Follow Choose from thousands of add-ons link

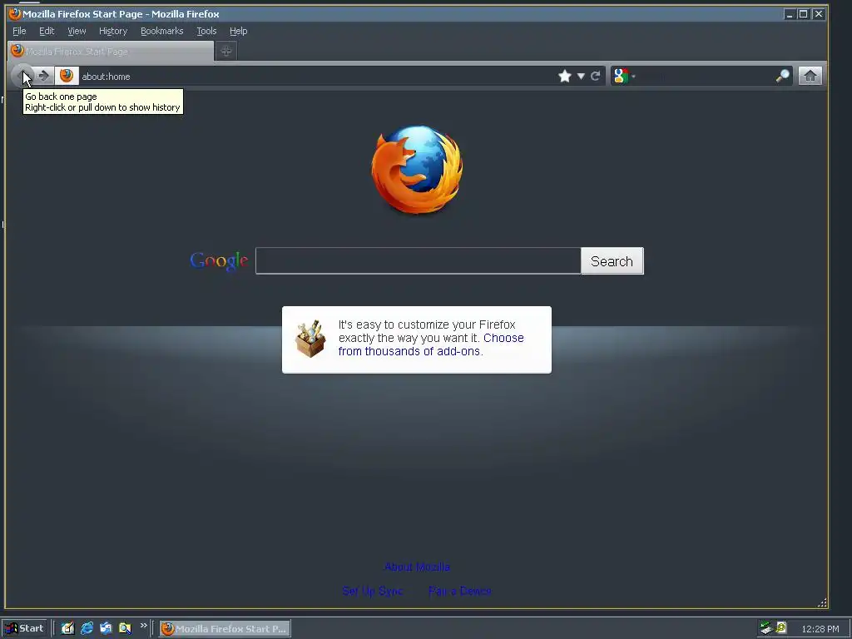tap(431, 344)
